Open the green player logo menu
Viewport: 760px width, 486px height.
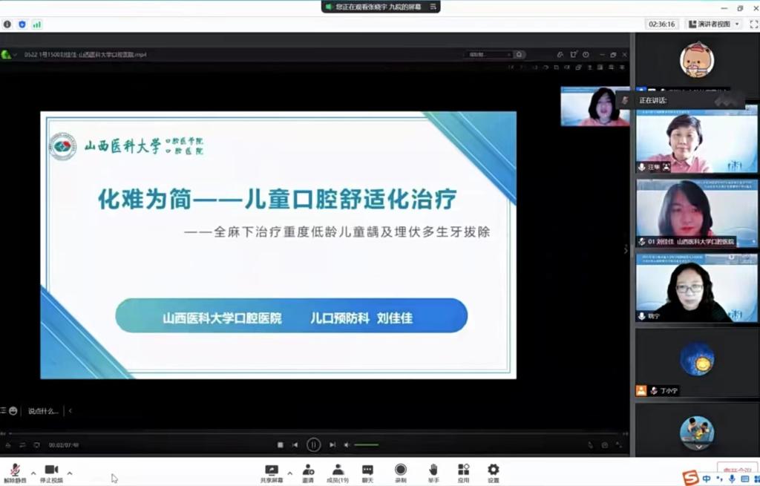coord(6,55)
